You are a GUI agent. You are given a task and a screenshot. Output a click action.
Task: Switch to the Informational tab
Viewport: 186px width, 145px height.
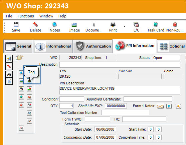(x=53, y=46)
